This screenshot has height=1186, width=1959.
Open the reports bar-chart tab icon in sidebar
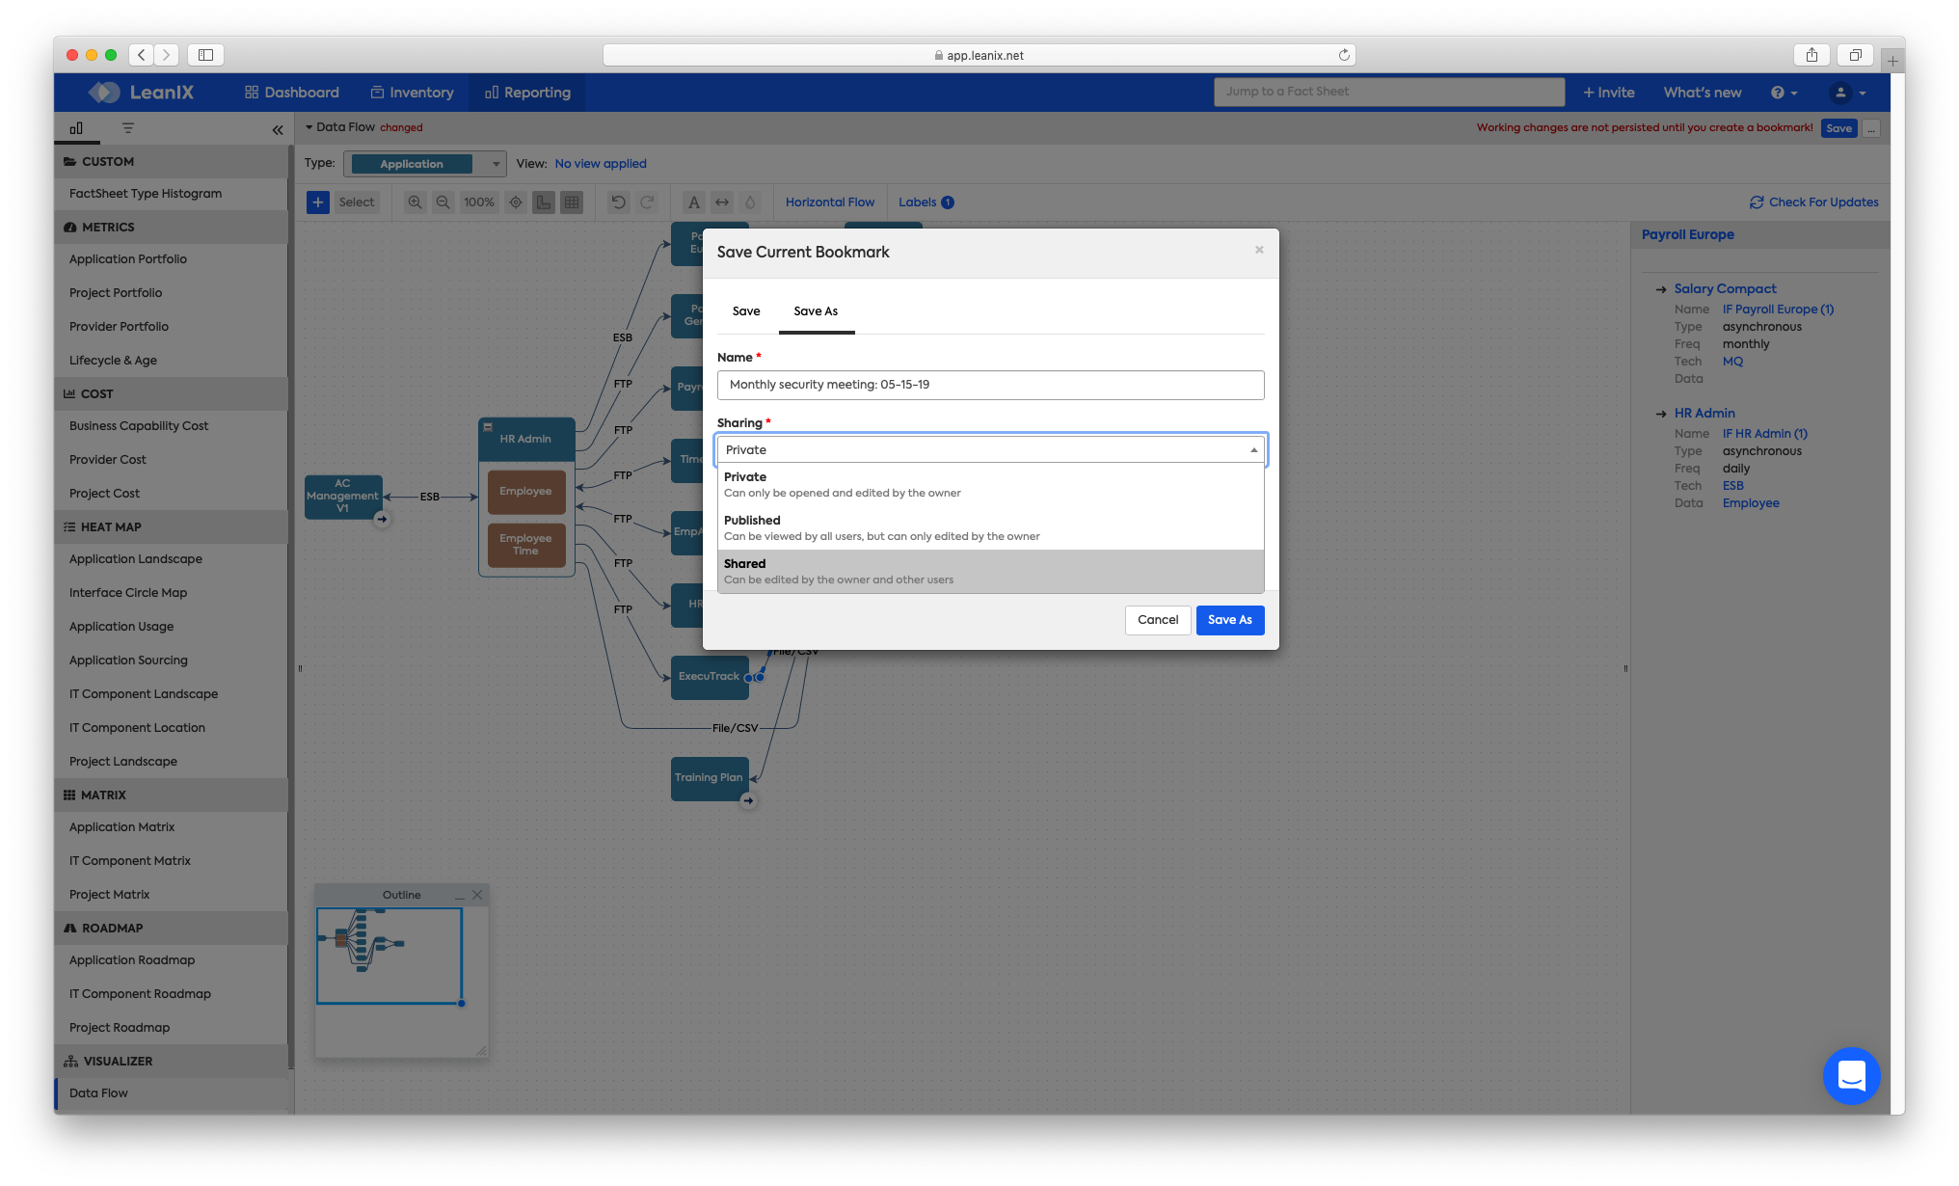tap(76, 128)
